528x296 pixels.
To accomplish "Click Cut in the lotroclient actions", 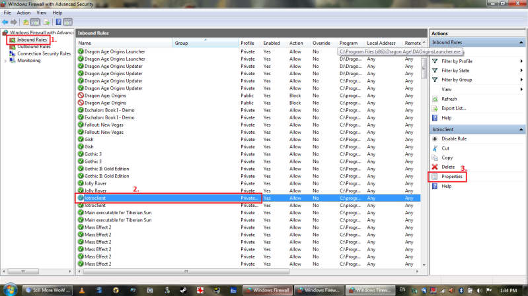I will pos(445,148).
